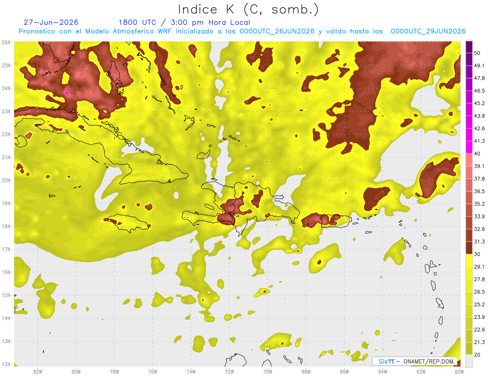Click the '40' color scale label
This screenshot has width=488, height=377.
pyautogui.click(x=478, y=154)
